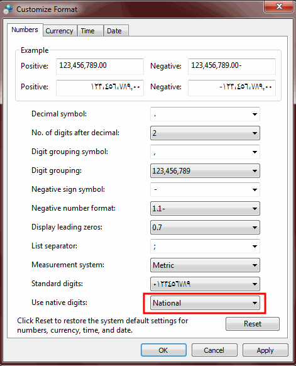Image resolution: width=296 pixels, height=366 pixels.
Task: Cancel the format customization
Action: pyautogui.click(x=214, y=350)
